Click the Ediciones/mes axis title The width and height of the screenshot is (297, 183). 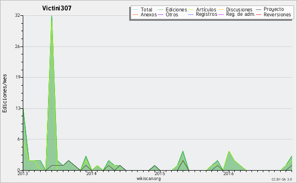[x=4, y=93]
